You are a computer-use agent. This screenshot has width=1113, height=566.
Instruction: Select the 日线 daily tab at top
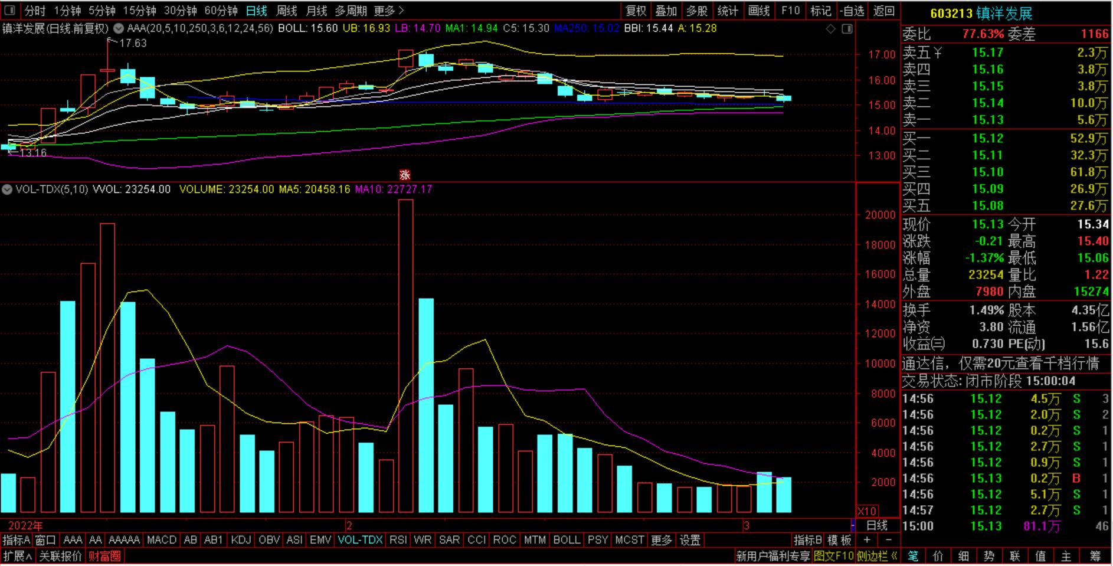click(257, 11)
